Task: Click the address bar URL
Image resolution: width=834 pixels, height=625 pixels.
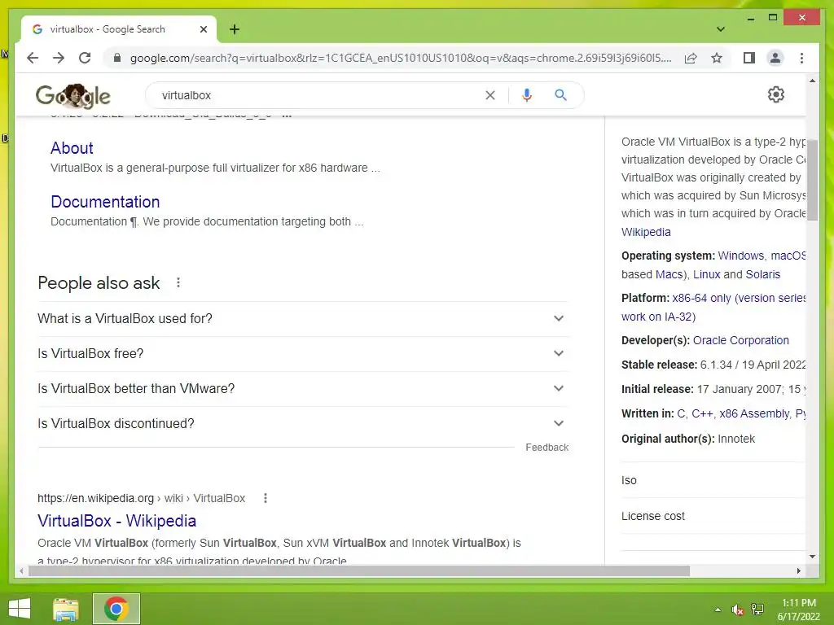Action: 401,58
